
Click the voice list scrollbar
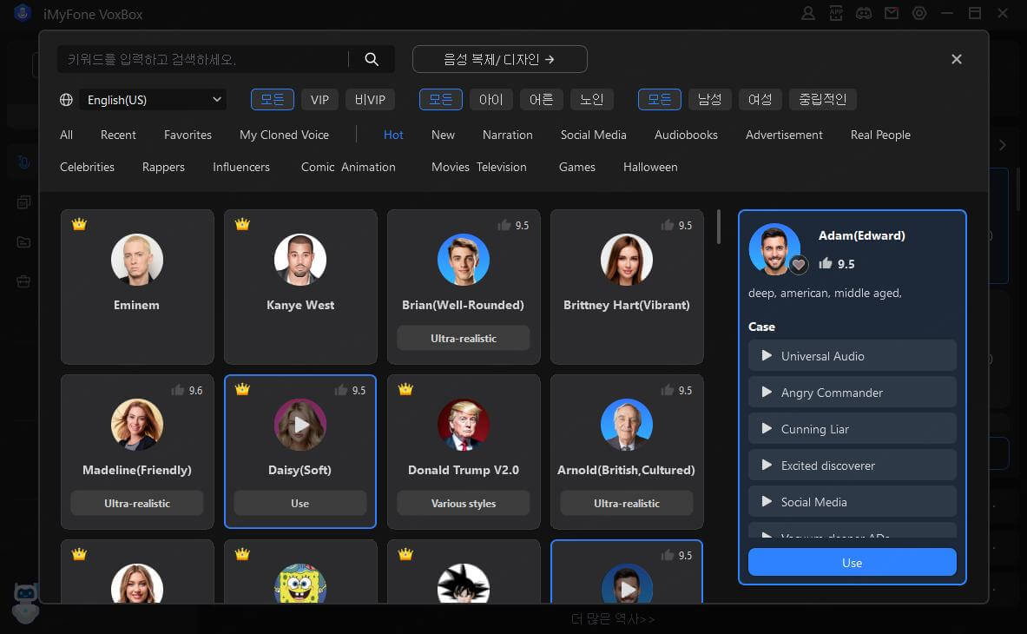click(x=719, y=227)
